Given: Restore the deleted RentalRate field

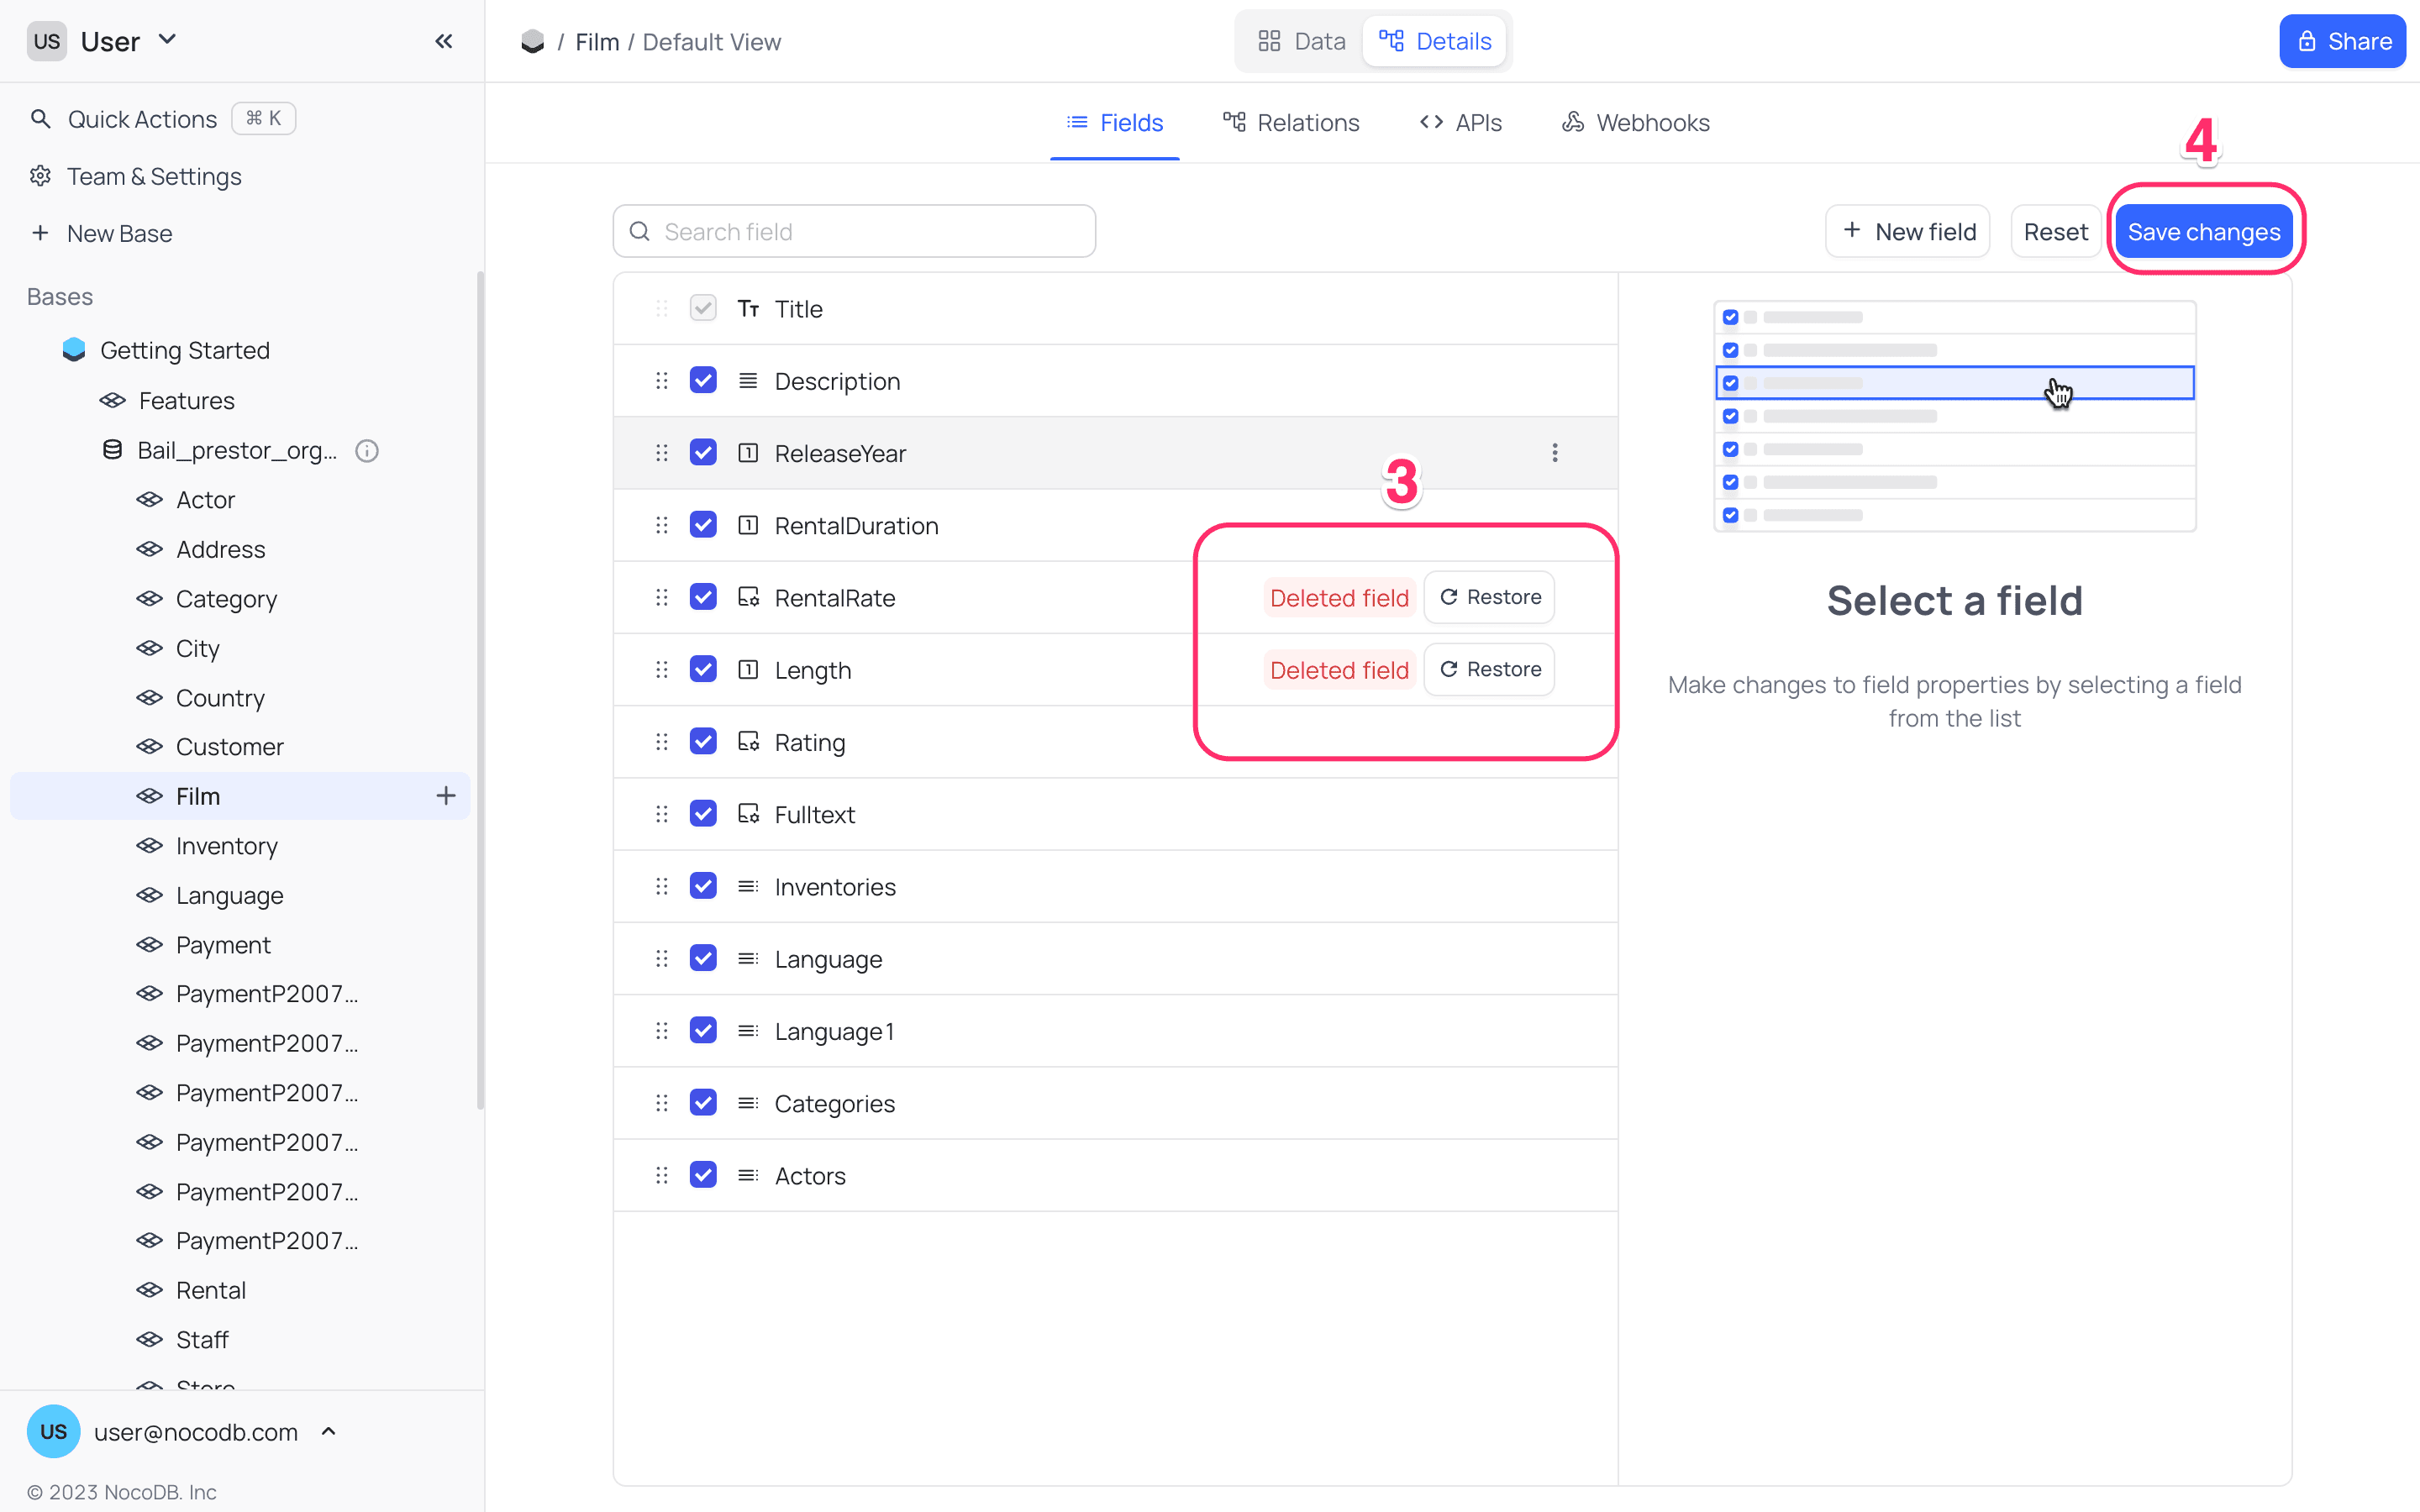Looking at the screenshot, I should 1489,597.
